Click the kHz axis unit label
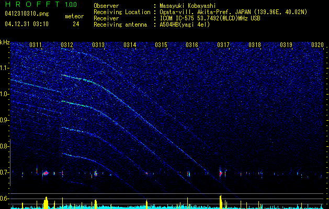329x209 pixels. [x=5, y=42]
